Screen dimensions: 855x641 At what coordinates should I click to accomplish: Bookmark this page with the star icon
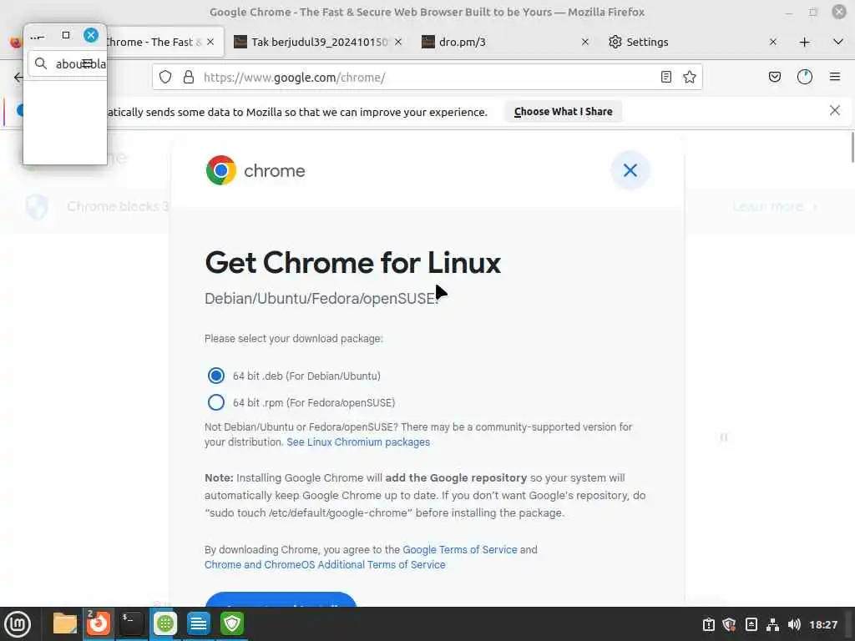[x=689, y=77]
